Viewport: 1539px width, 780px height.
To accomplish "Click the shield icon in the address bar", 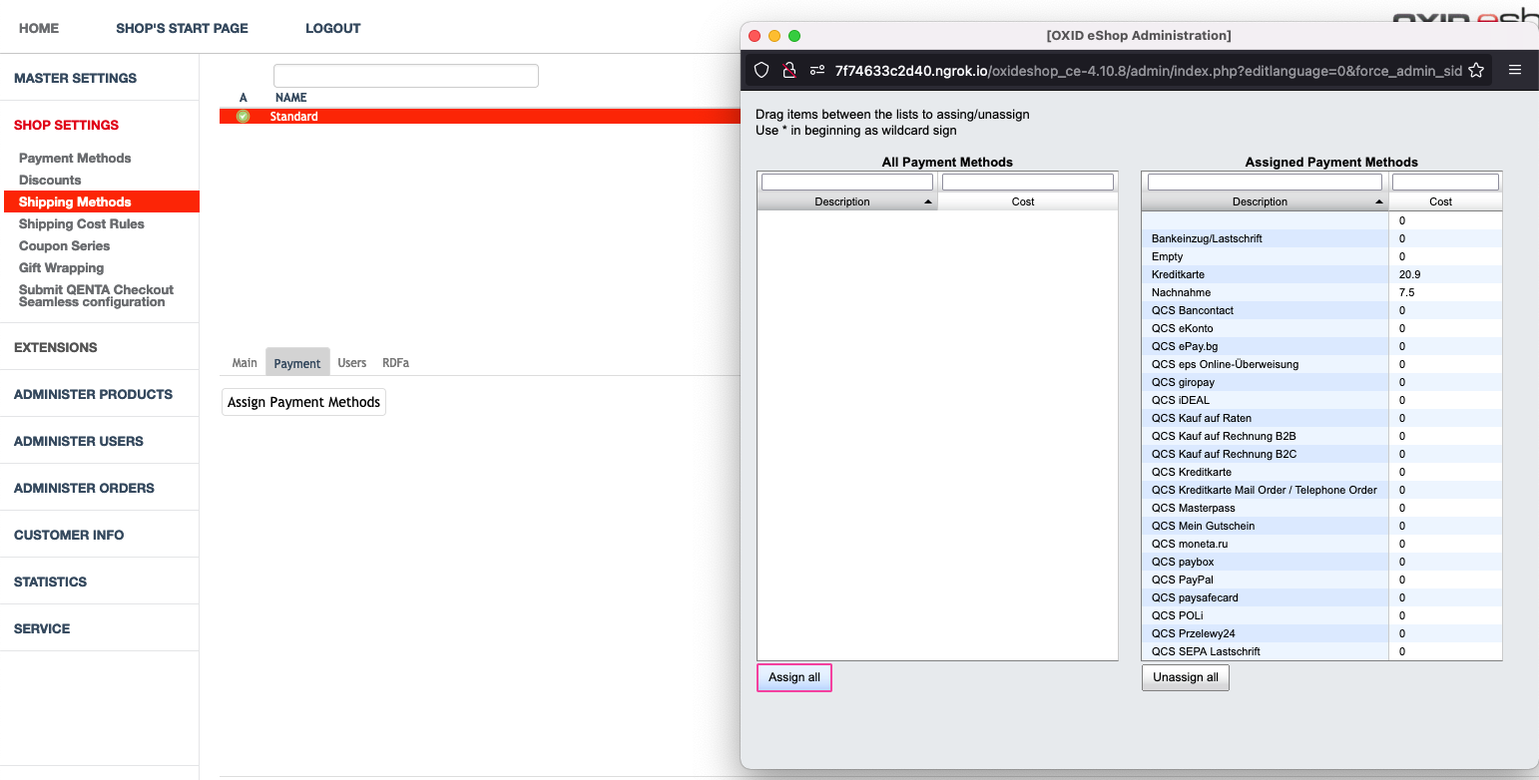I will tap(762, 70).
